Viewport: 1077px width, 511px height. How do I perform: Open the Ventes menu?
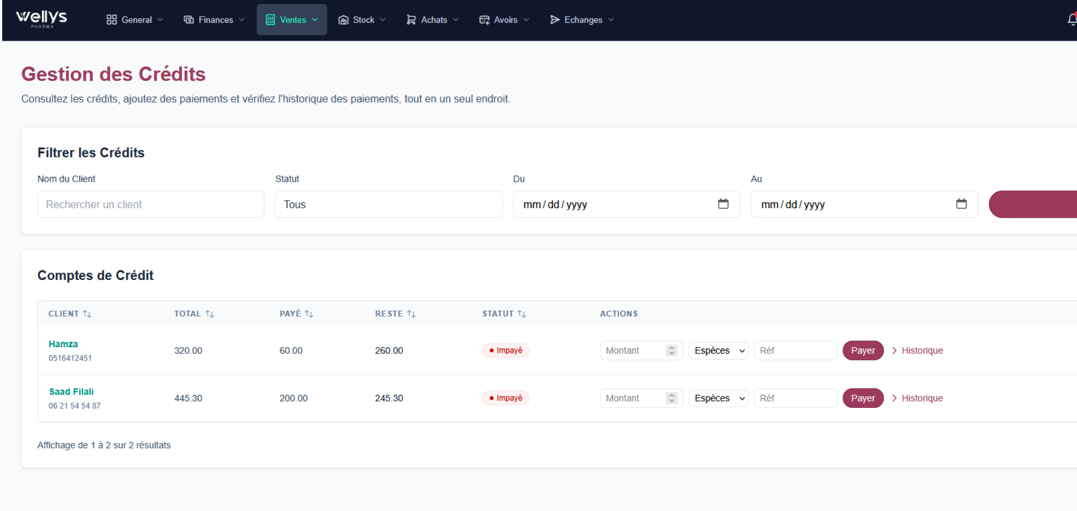tap(292, 20)
